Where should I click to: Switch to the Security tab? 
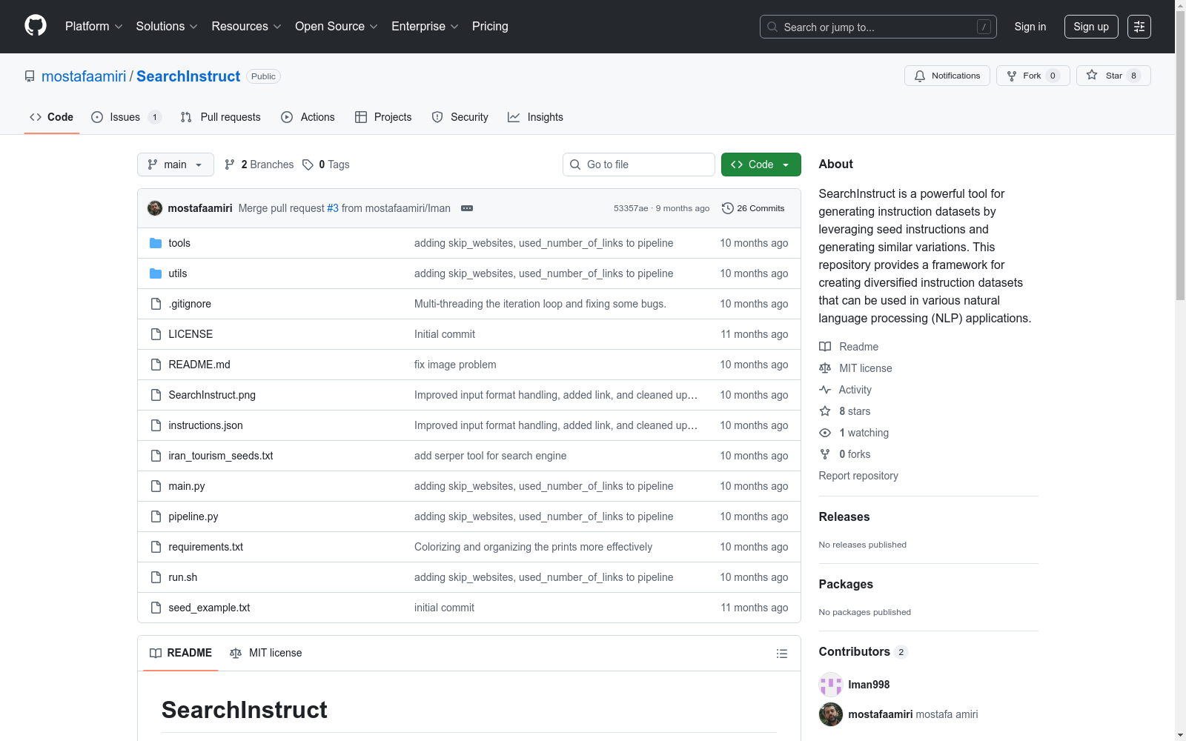tap(460, 117)
